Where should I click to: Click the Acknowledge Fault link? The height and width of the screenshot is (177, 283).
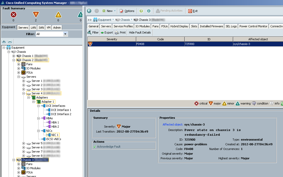click(x=109, y=147)
